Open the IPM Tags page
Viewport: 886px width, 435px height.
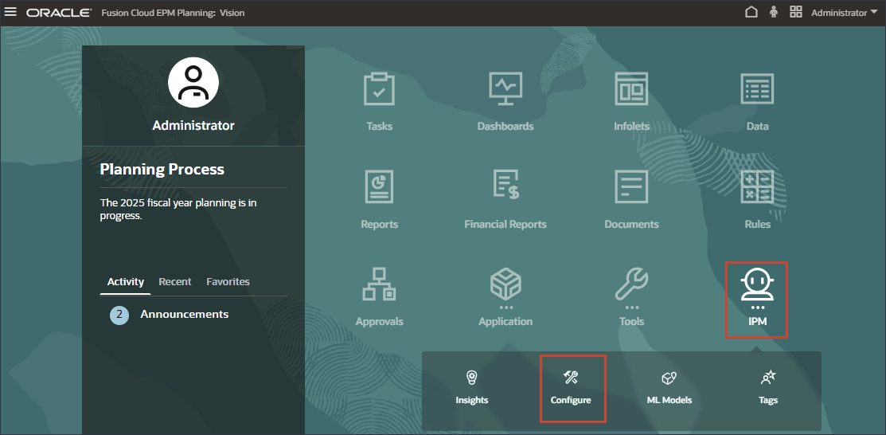[768, 387]
